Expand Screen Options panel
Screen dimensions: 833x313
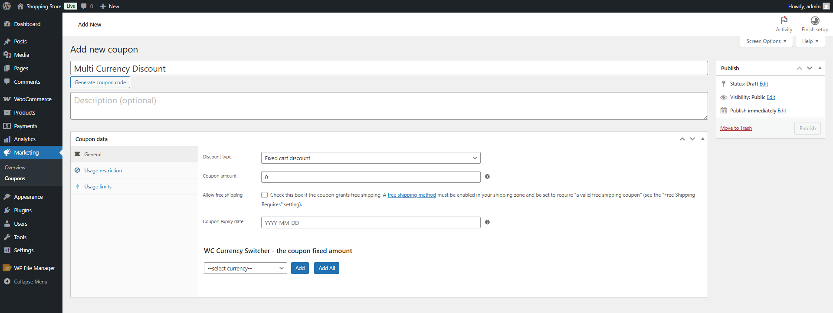766,41
